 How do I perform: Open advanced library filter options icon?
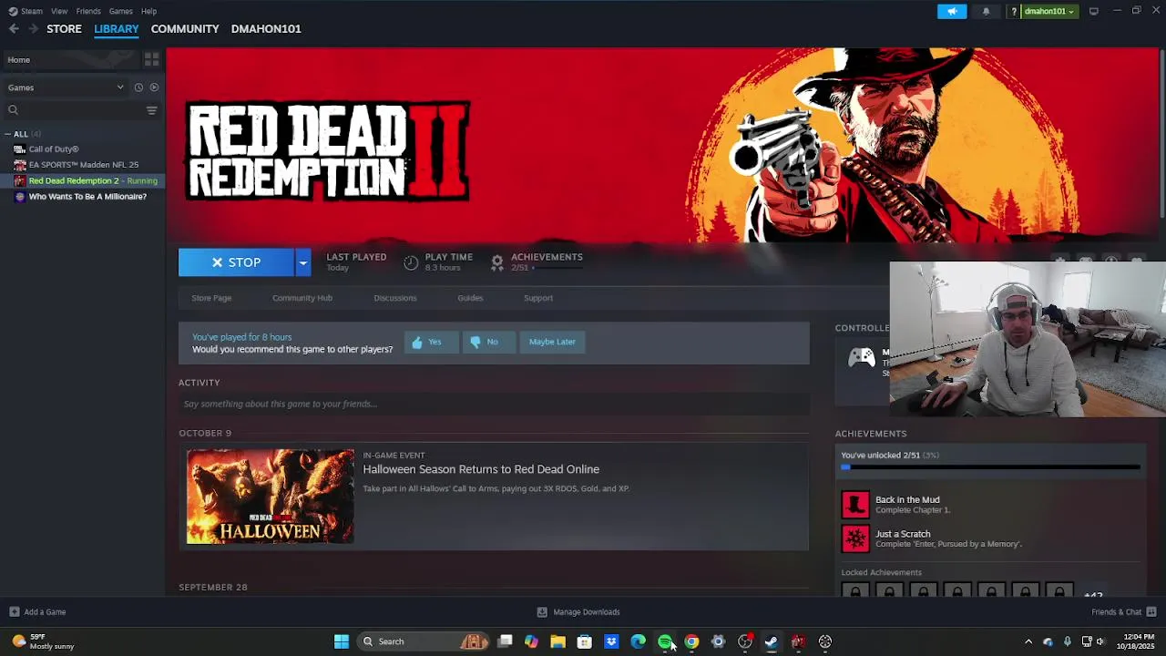[x=151, y=110]
